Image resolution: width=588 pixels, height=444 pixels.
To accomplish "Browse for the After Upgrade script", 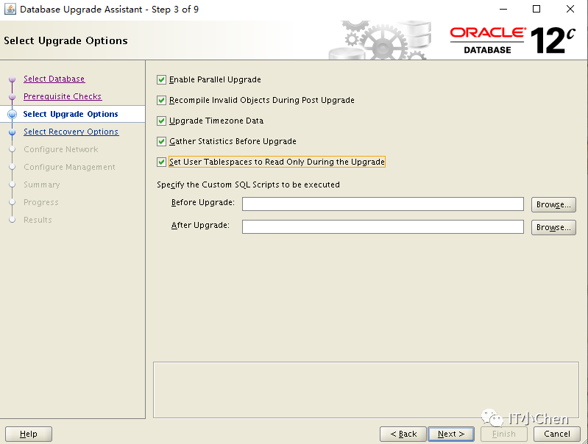I will [553, 227].
